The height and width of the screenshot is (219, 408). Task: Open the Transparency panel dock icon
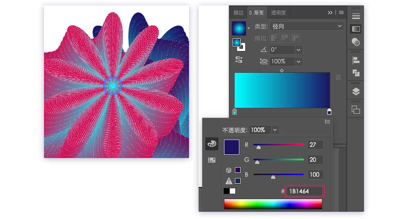(356, 42)
